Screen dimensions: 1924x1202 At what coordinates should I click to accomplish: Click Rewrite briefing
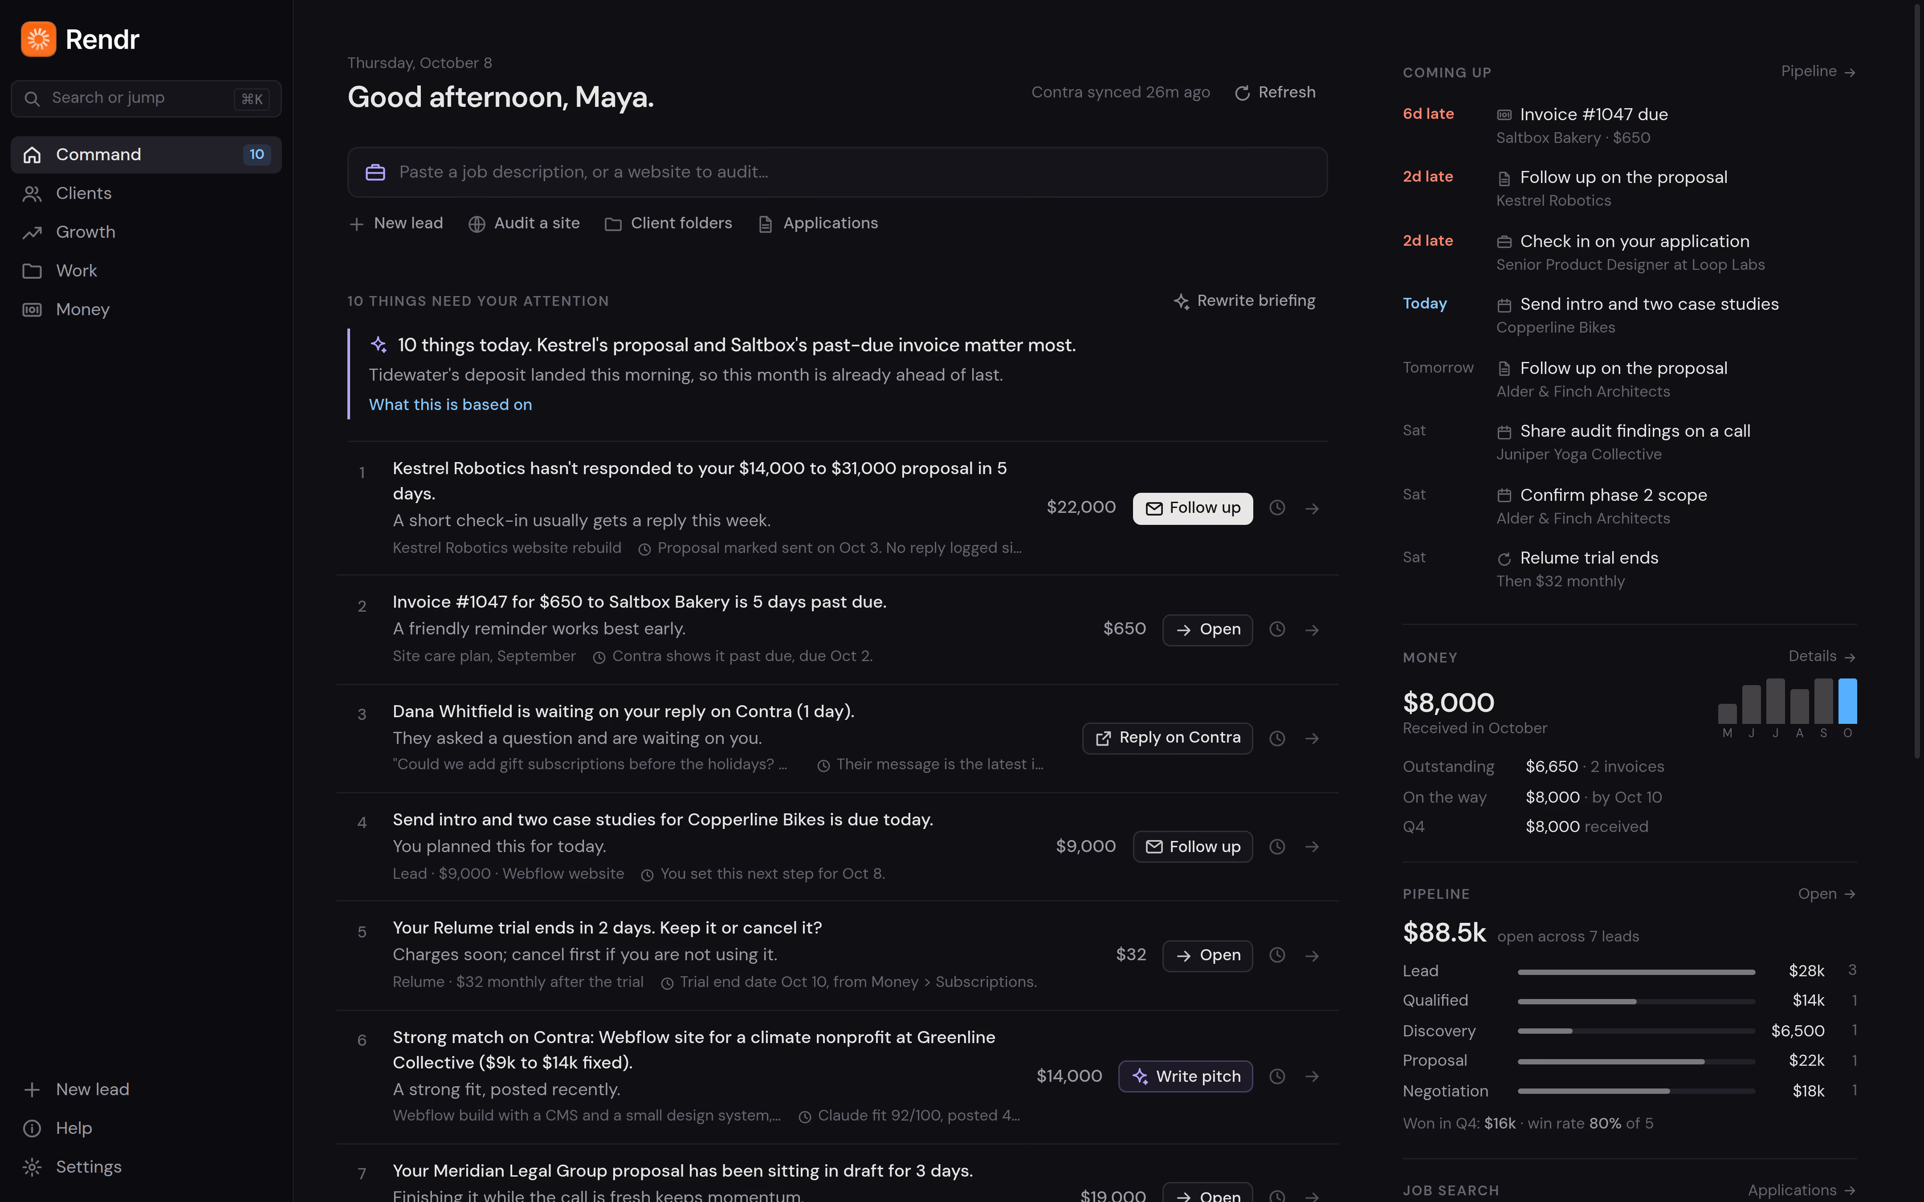(x=1244, y=300)
